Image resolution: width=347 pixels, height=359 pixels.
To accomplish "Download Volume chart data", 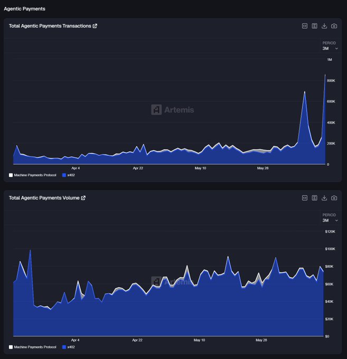I will 324,198.
